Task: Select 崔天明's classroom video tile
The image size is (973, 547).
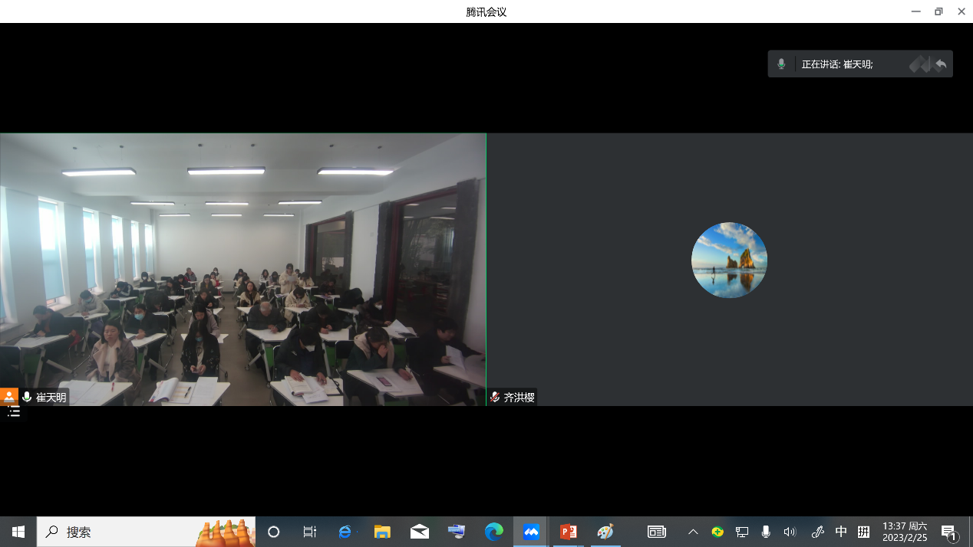Action: [242, 268]
